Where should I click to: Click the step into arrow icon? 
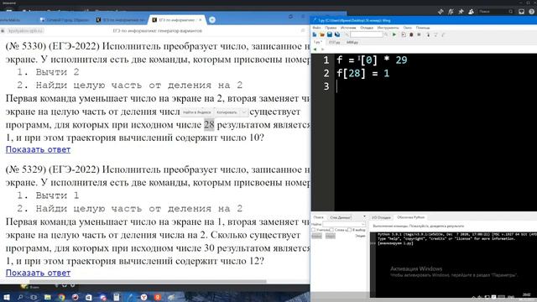(x=428, y=34)
